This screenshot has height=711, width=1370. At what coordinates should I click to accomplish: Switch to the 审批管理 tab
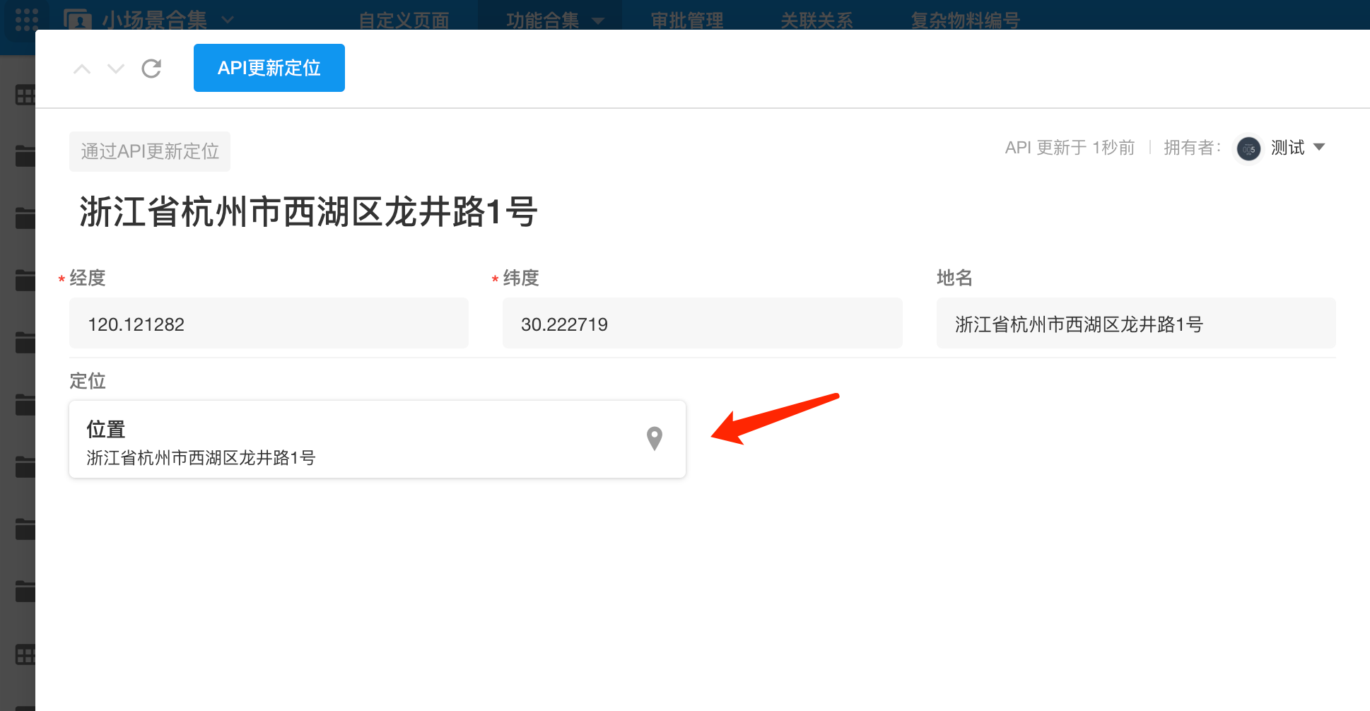pos(686,20)
